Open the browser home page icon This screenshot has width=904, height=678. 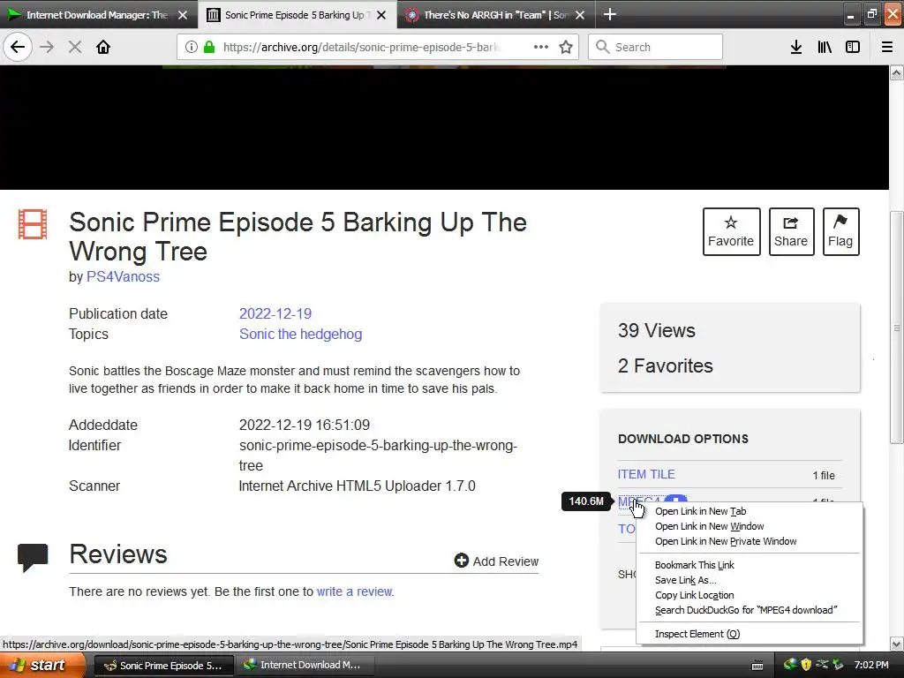[x=103, y=48]
